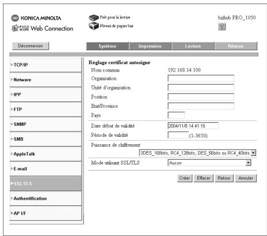The width and height of the screenshot is (267, 236).
Task: Click the Retour button
Action: 224,178
